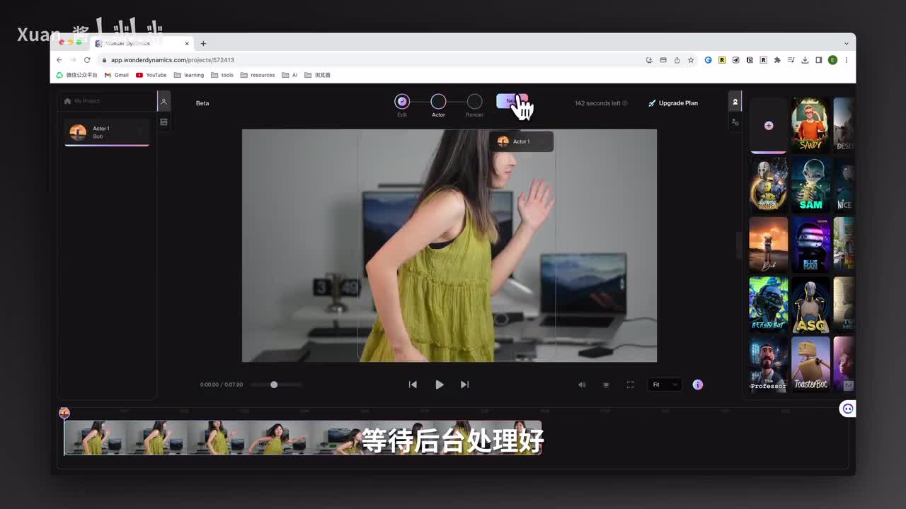Skip to the next frame

tap(464, 385)
